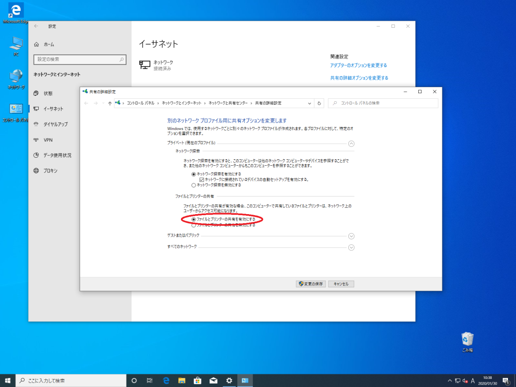Click the refresh icon beside address bar
516x387 pixels.
pos(319,103)
